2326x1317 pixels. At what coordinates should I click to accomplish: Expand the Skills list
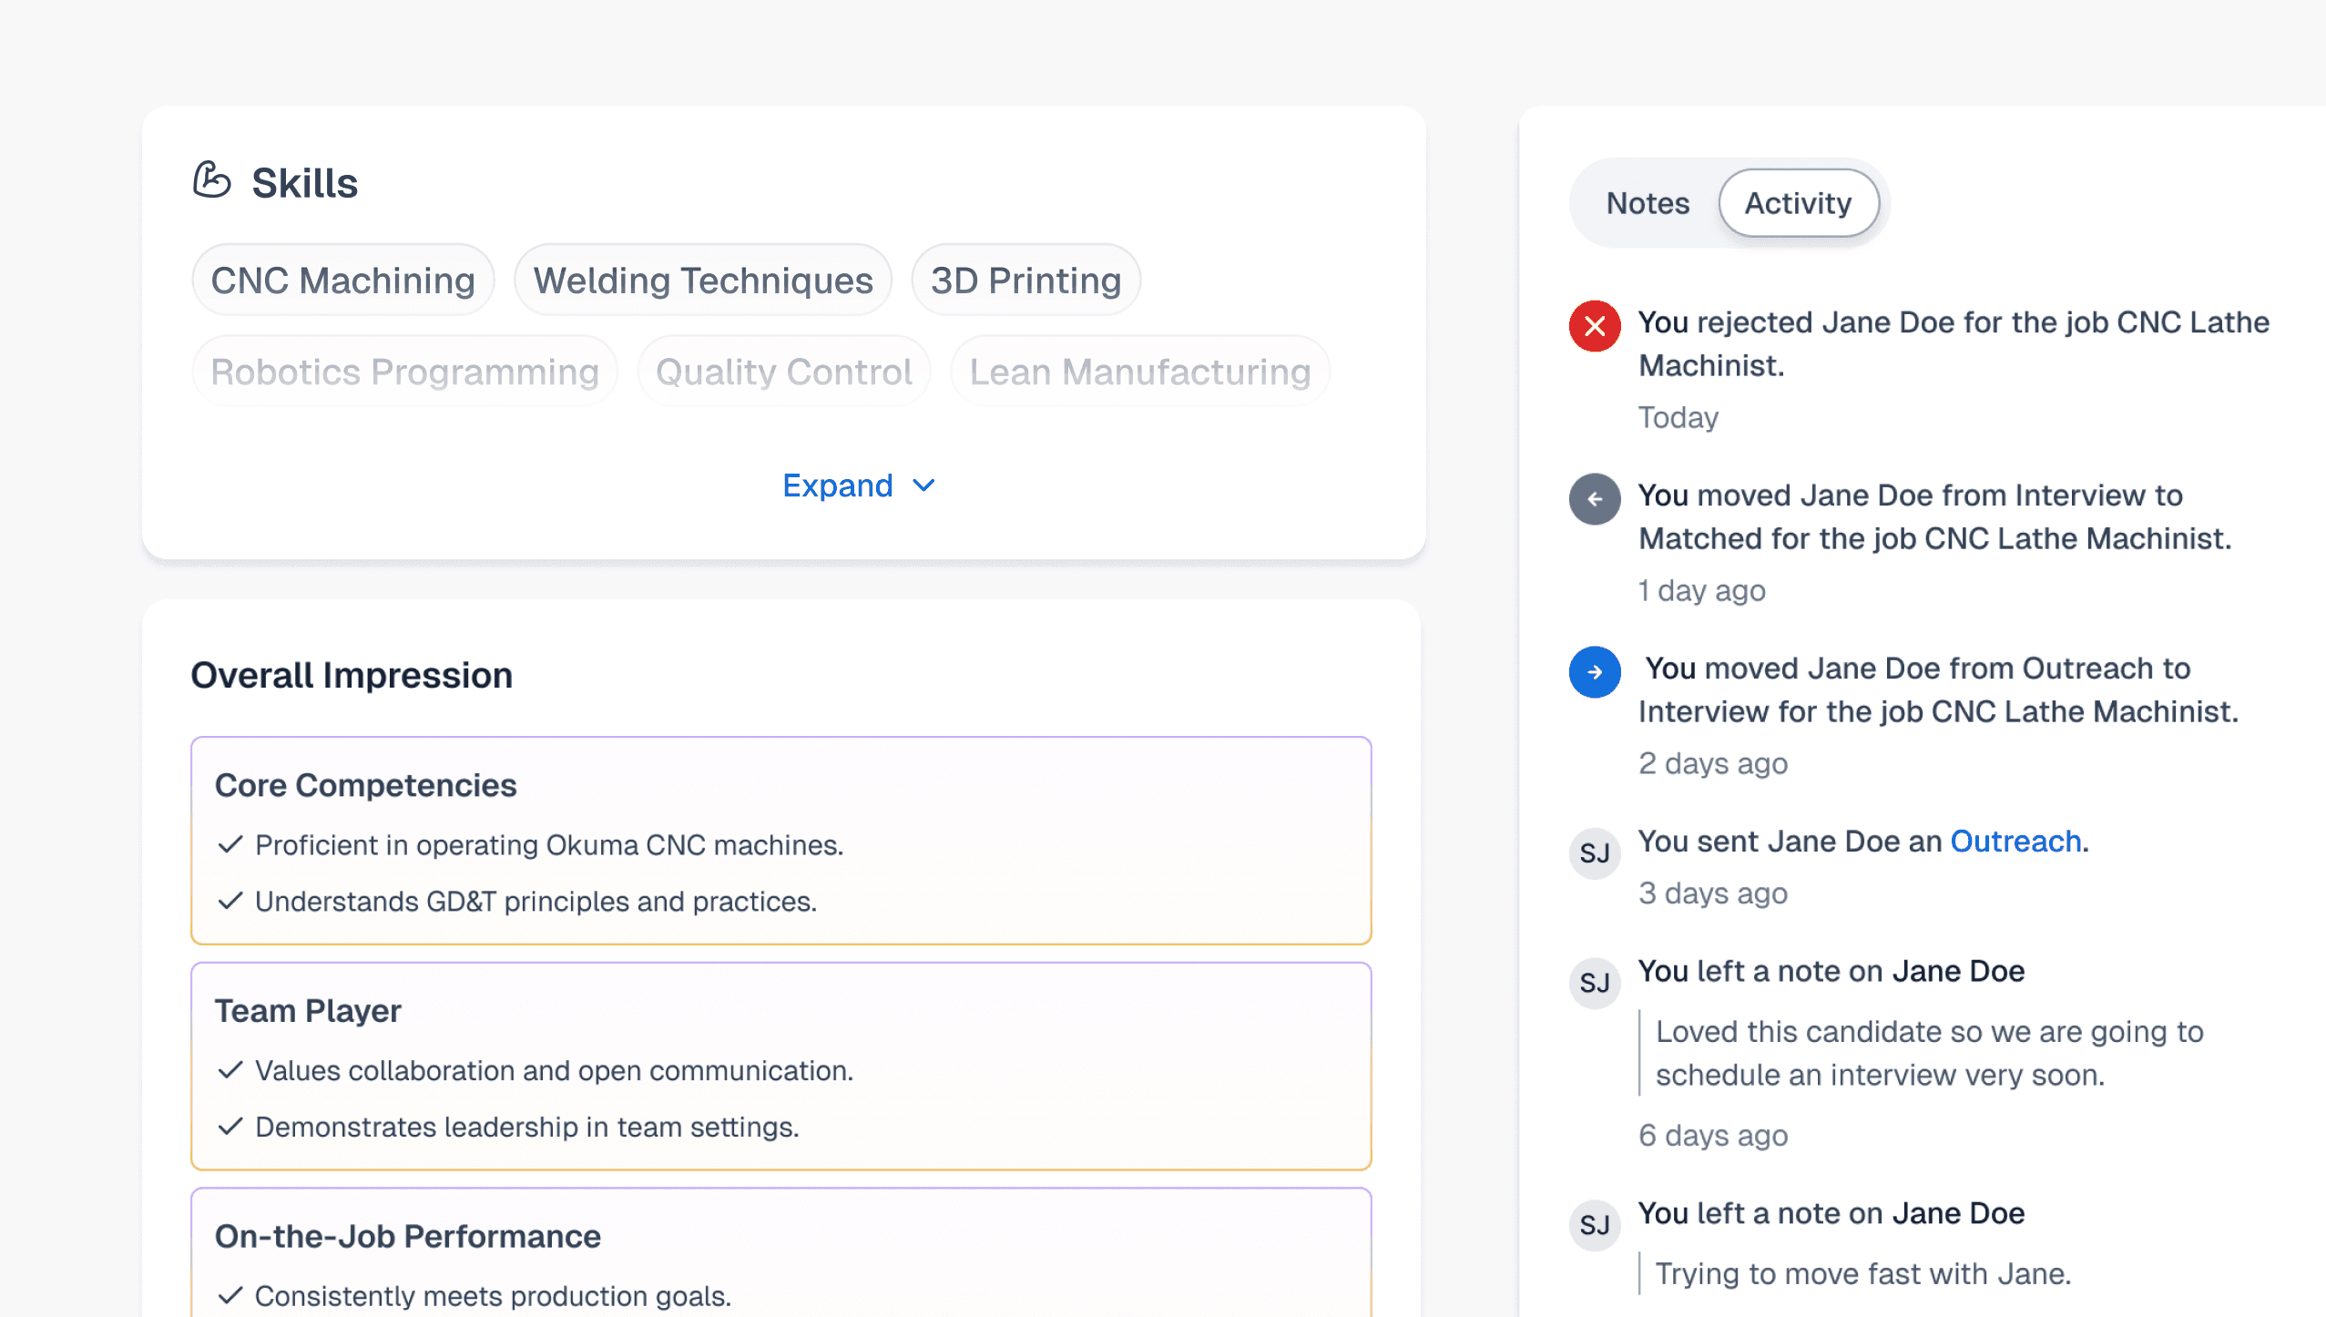(x=838, y=485)
